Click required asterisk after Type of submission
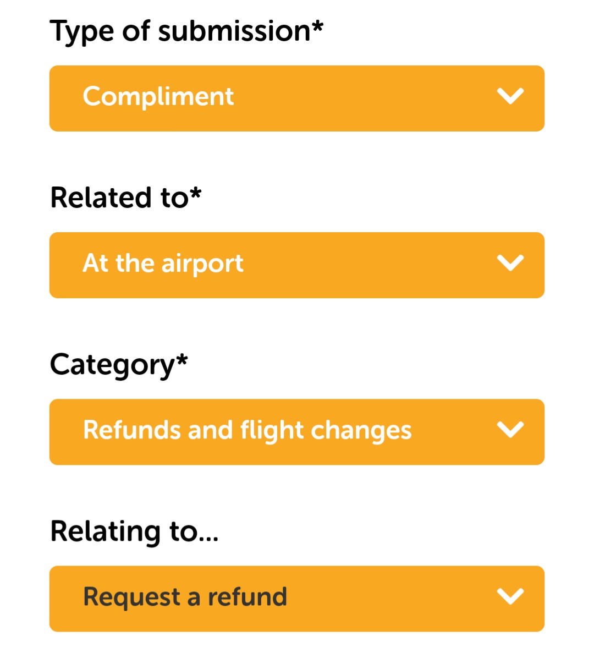Screen dimensions: 594x658 (317, 26)
